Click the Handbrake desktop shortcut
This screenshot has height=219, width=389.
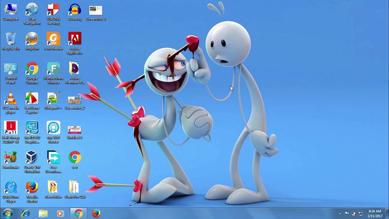coord(11,160)
